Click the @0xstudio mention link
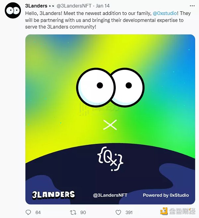The height and width of the screenshot is (218, 199). pos(165,13)
